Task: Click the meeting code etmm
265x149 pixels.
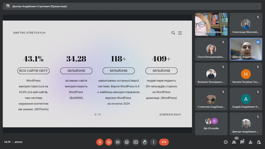Action: click(x=19, y=142)
